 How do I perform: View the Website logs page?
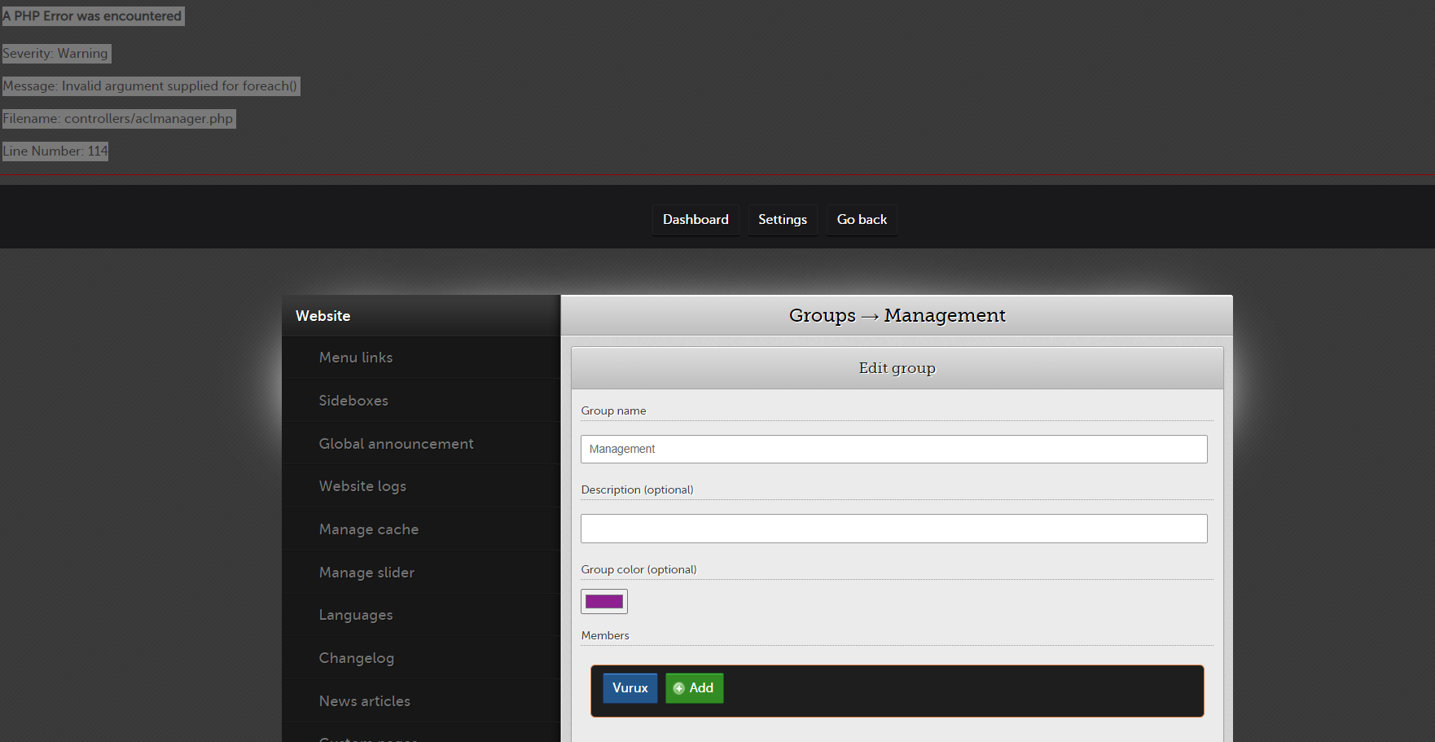click(x=362, y=485)
